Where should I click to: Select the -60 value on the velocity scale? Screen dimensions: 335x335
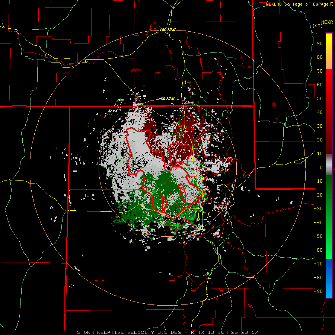(x=318, y=250)
